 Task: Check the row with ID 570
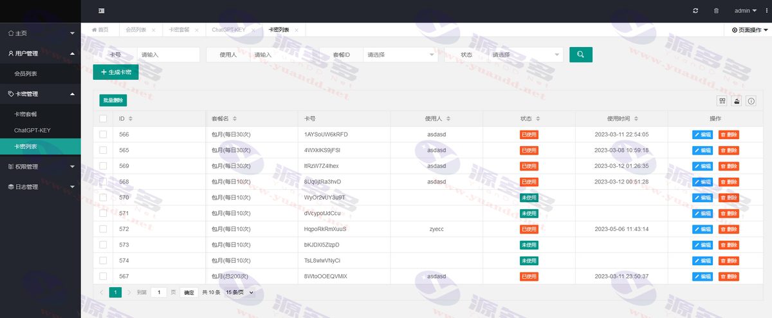[103, 198]
